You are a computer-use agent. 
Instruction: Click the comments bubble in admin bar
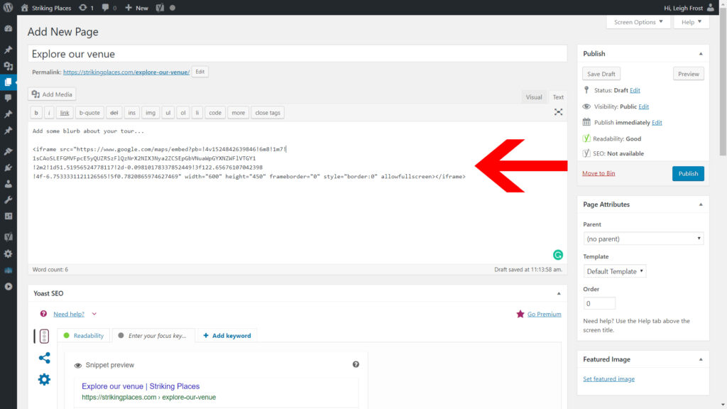[109, 8]
